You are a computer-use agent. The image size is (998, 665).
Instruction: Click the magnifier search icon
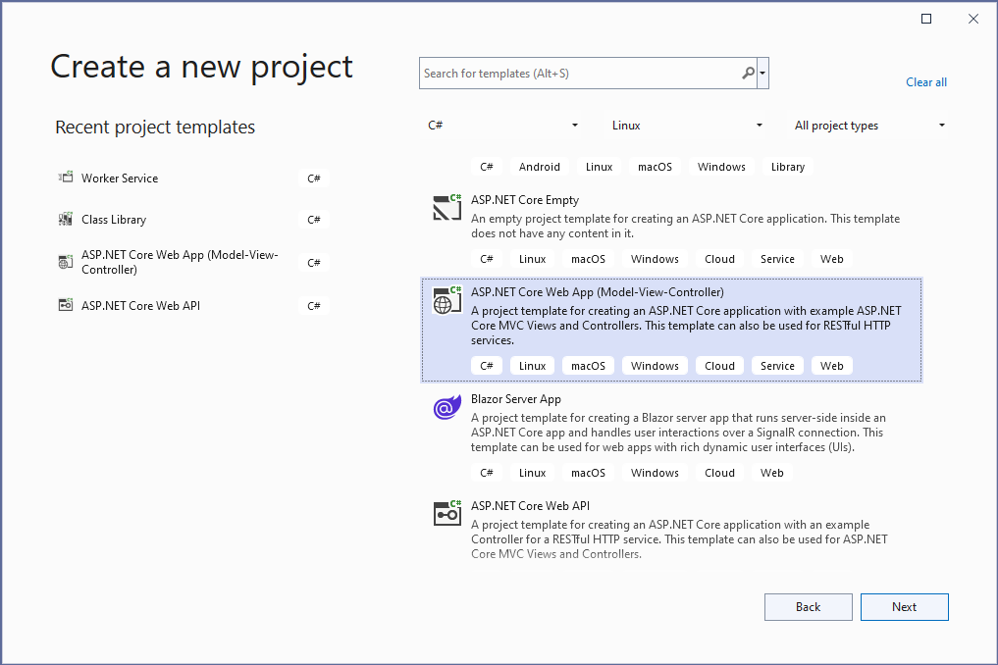point(748,74)
